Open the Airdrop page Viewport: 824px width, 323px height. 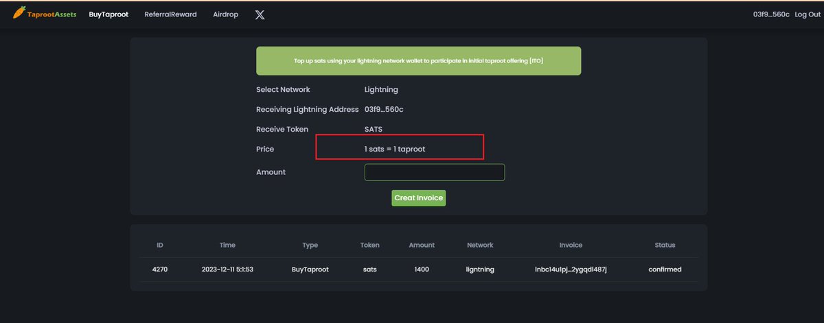tap(226, 14)
